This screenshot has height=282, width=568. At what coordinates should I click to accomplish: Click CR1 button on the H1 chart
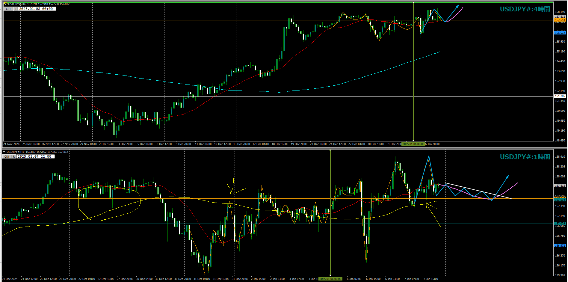[7, 157]
